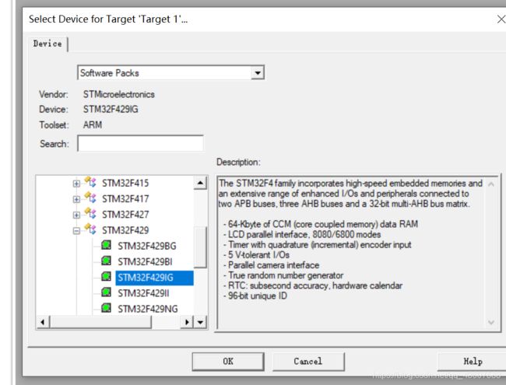The width and height of the screenshot is (506, 385).
Task: Click the STM32F429BI chip icon
Action: coord(106,261)
